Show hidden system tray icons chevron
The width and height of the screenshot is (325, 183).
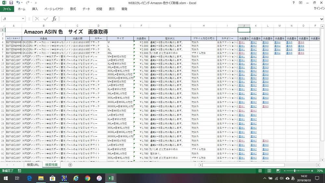click(265, 178)
